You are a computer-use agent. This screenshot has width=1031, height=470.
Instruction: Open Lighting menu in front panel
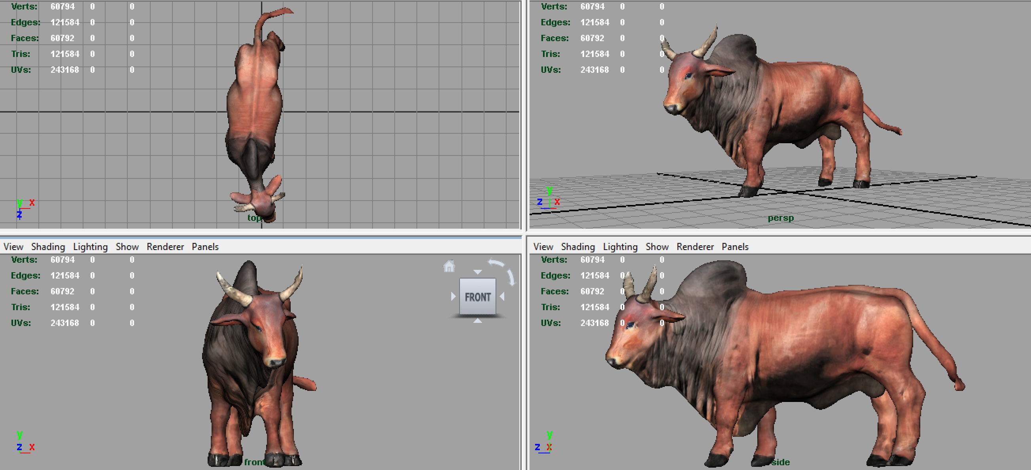pos(91,246)
